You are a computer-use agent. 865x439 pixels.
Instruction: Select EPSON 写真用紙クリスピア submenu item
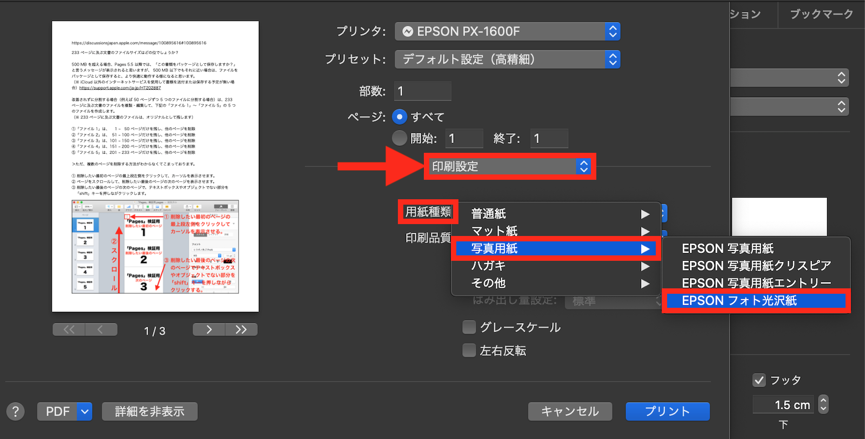(756, 266)
